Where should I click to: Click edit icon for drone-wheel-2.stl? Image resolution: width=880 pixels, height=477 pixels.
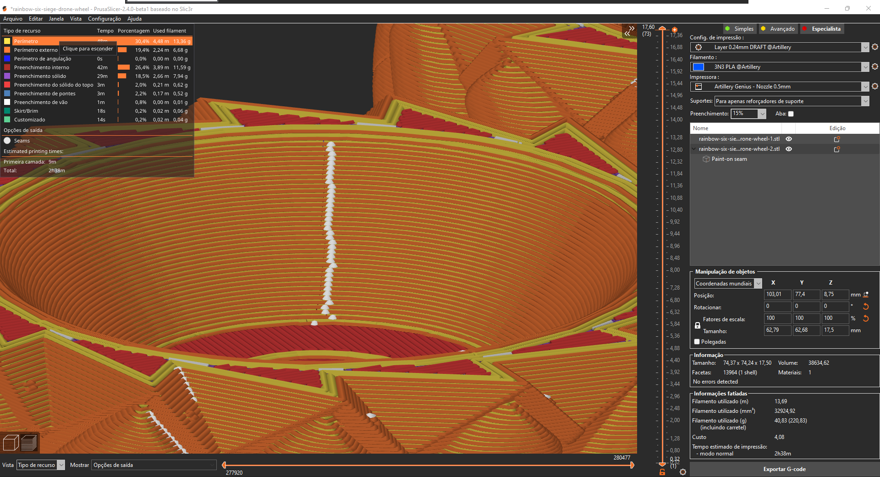pyautogui.click(x=837, y=149)
